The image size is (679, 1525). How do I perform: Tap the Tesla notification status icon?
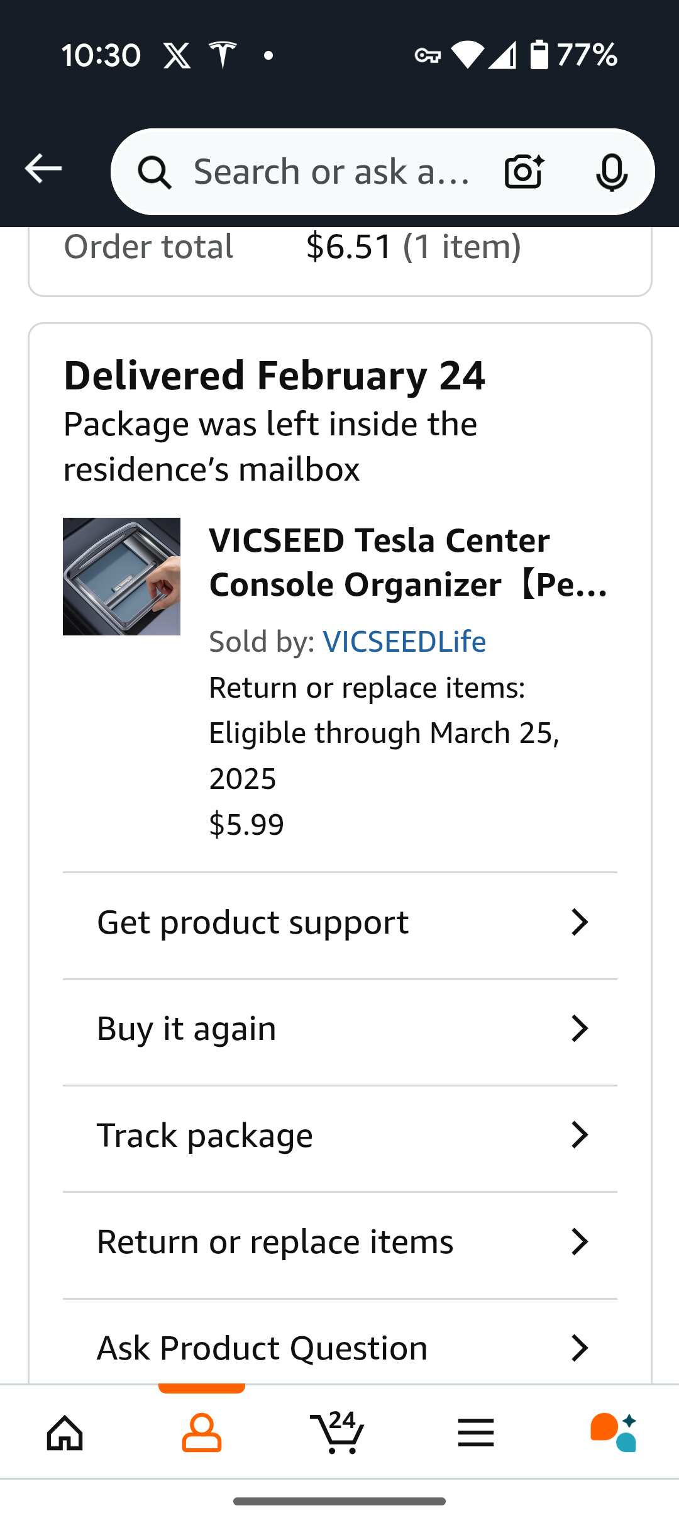click(x=223, y=55)
